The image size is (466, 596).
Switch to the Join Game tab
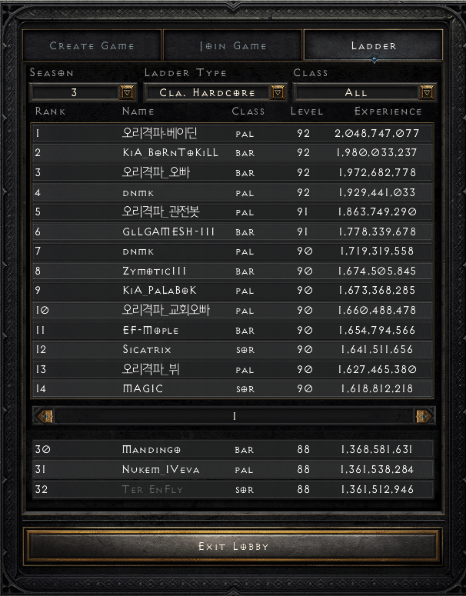[x=233, y=45]
